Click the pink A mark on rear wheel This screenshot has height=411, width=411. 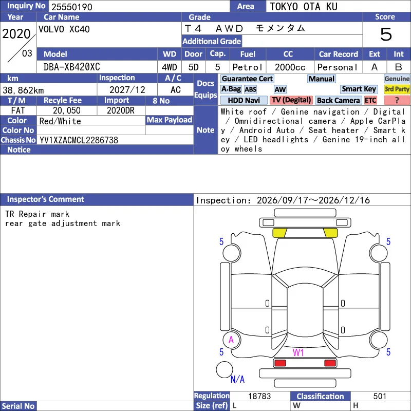[x=231, y=340]
